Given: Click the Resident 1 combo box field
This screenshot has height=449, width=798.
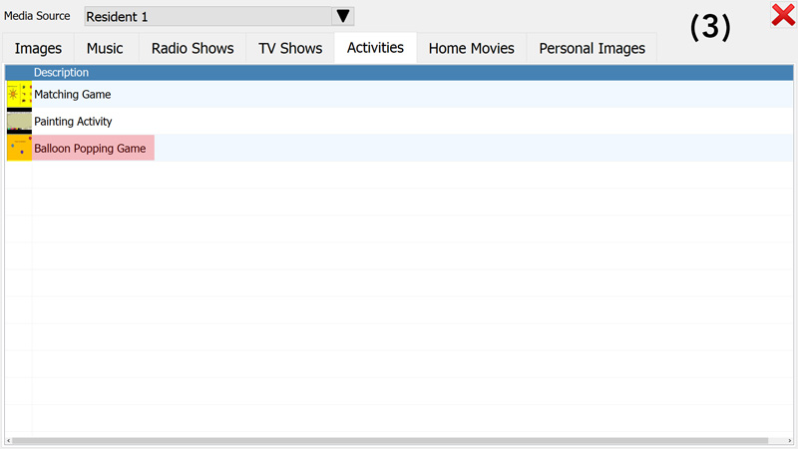Looking at the screenshot, I should pos(206,16).
